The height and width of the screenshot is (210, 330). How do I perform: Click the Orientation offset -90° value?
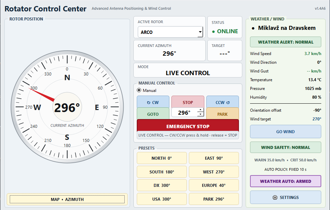point(317,110)
